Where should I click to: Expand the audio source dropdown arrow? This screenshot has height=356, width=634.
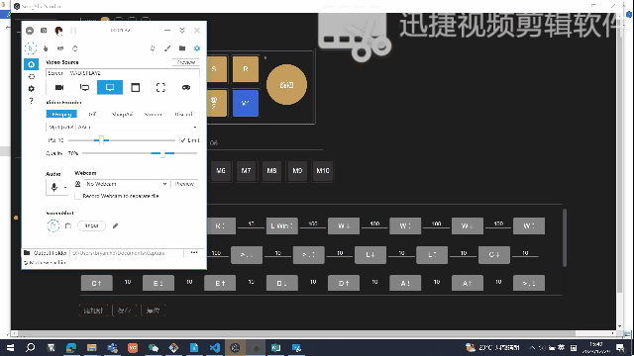pos(65,187)
